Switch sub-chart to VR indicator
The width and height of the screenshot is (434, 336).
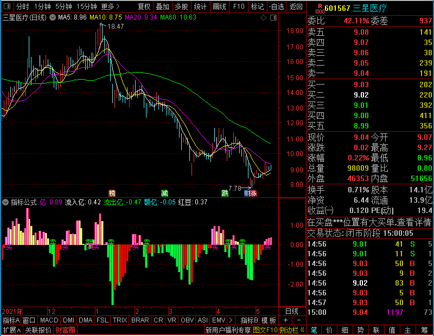click(x=171, y=320)
